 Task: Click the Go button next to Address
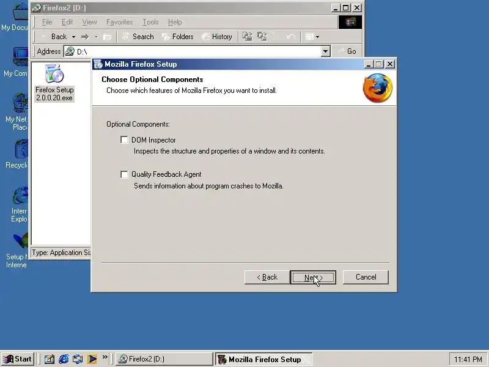pos(347,51)
